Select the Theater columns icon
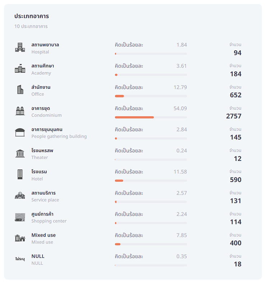Viewport: 266px width, 283px height. tap(20, 153)
